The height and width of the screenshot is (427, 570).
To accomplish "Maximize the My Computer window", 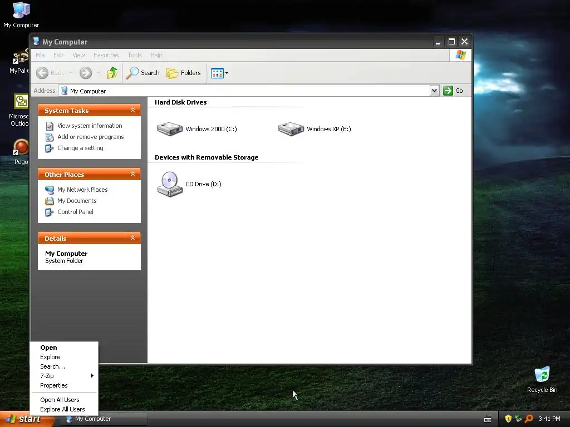I will point(451,42).
